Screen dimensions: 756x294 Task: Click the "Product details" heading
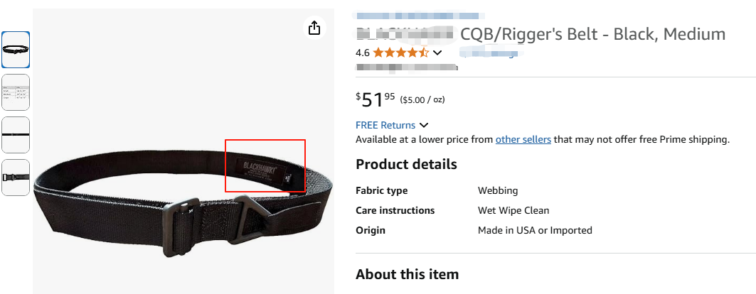coord(406,164)
